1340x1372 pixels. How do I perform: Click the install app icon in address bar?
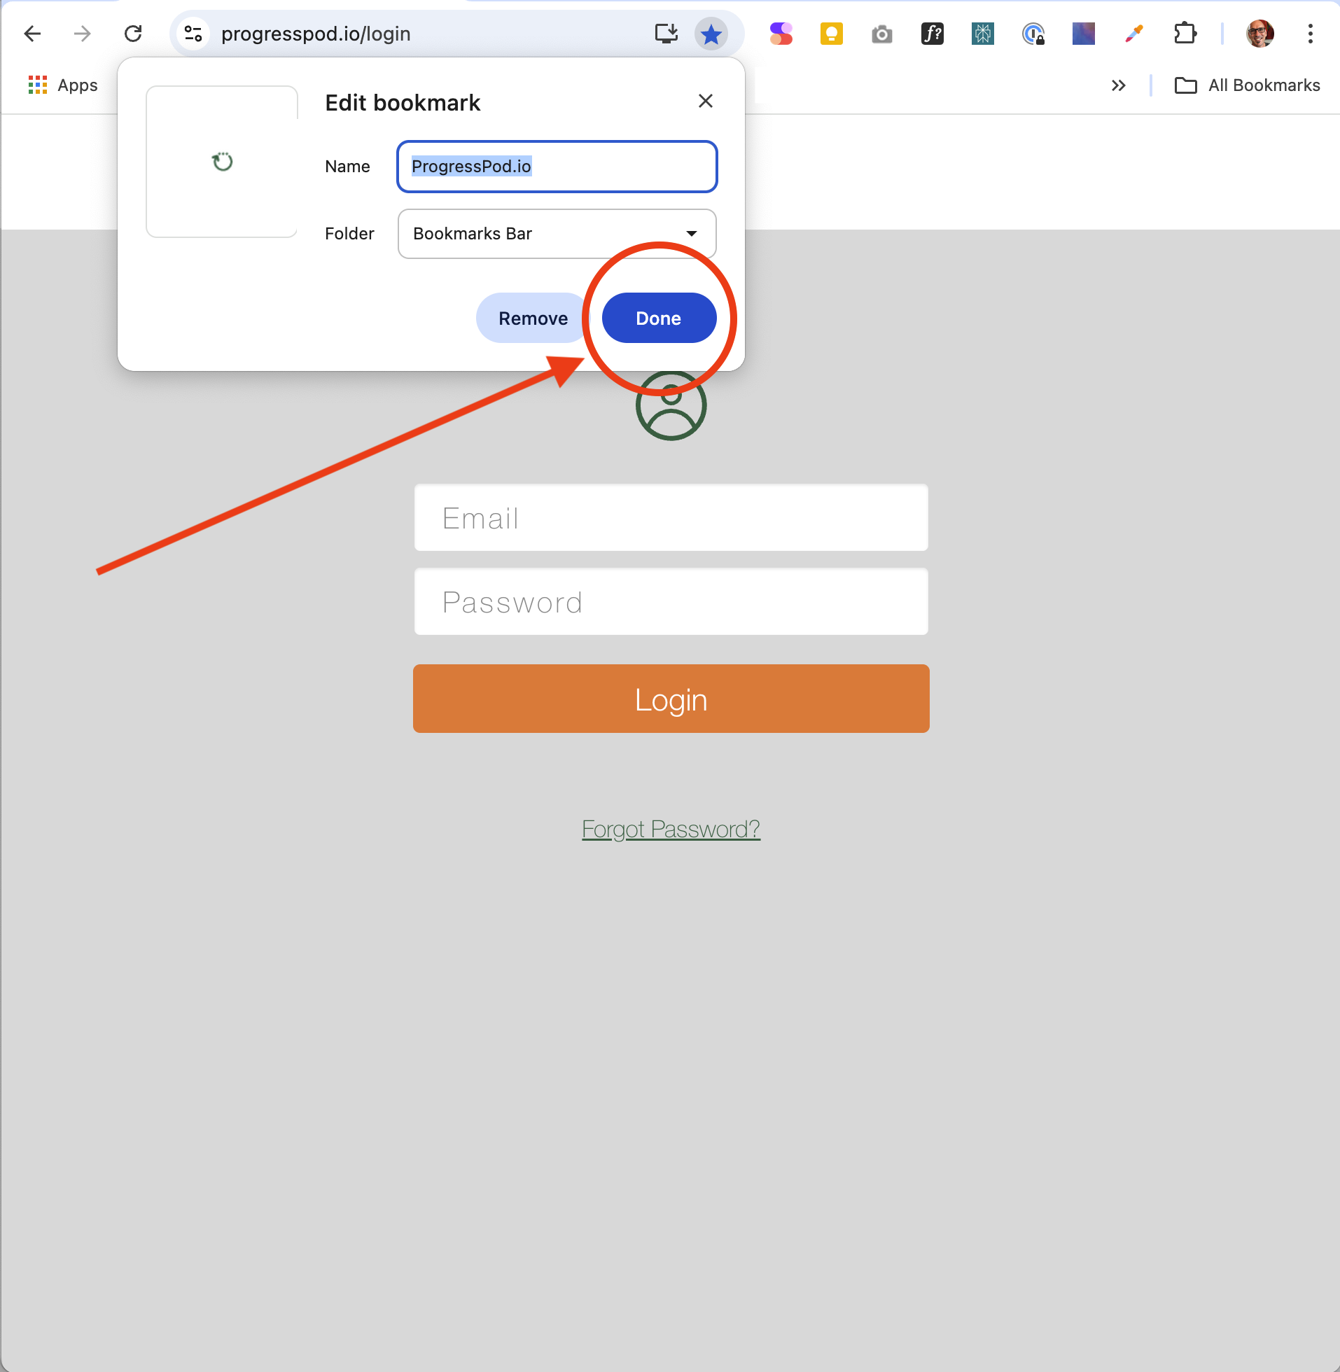665,34
